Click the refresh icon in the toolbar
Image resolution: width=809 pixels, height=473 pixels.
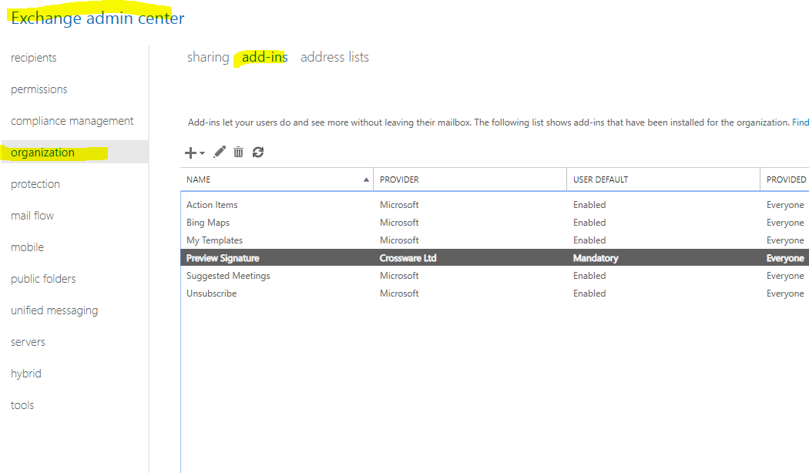258,153
